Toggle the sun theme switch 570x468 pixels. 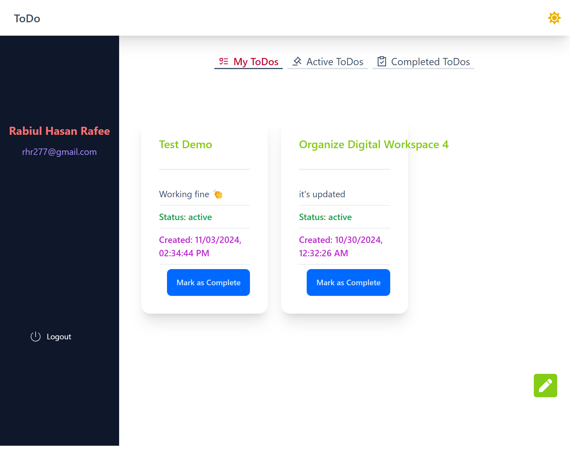pos(554,18)
